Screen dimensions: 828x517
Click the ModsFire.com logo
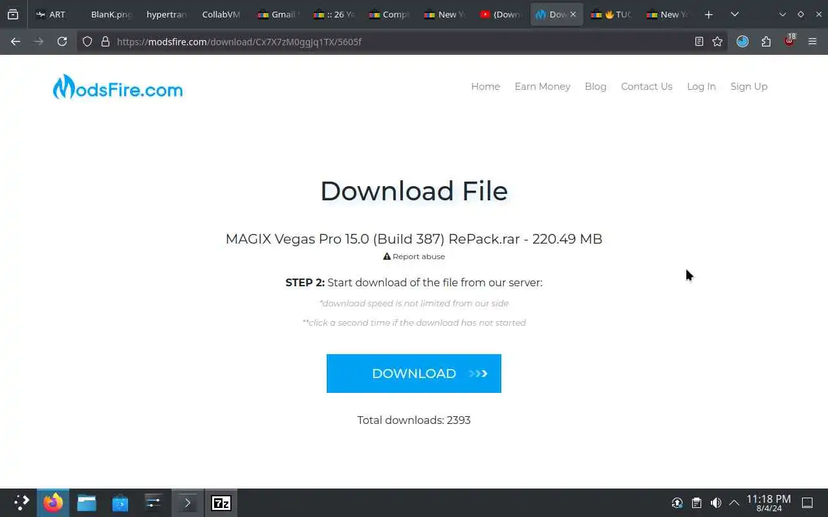coord(118,87)
